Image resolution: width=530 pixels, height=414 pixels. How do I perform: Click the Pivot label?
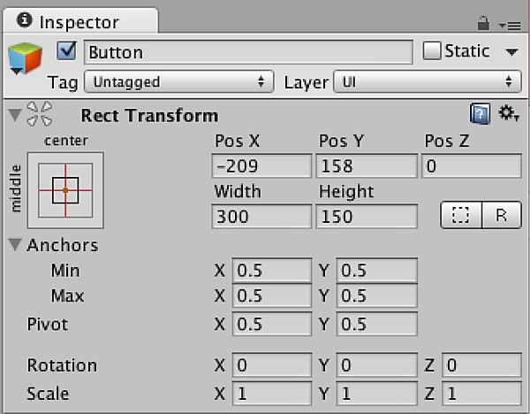(x=48, y=324)
